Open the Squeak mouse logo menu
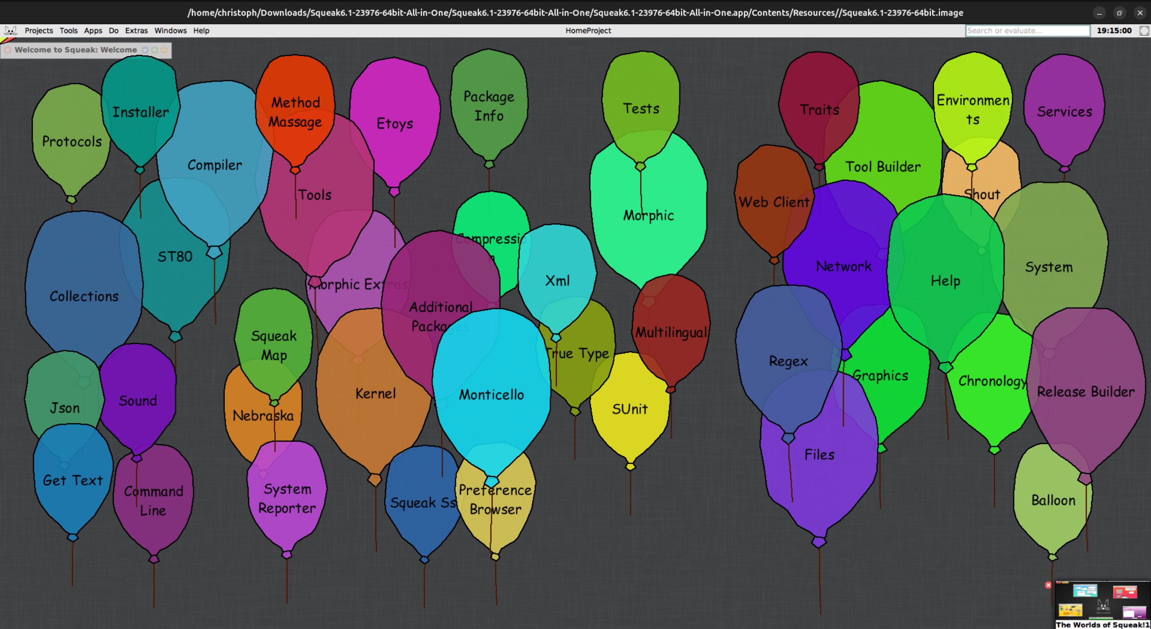 10,30
